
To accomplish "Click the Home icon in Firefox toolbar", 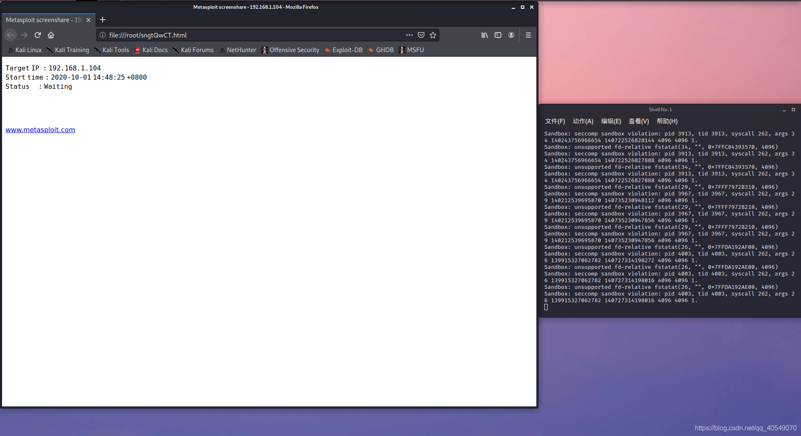I will [x=51, y=35].
